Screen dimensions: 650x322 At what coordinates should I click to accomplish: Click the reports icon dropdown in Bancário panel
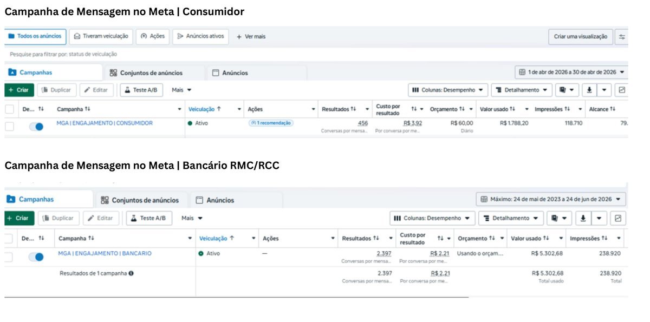click(560, 218)
